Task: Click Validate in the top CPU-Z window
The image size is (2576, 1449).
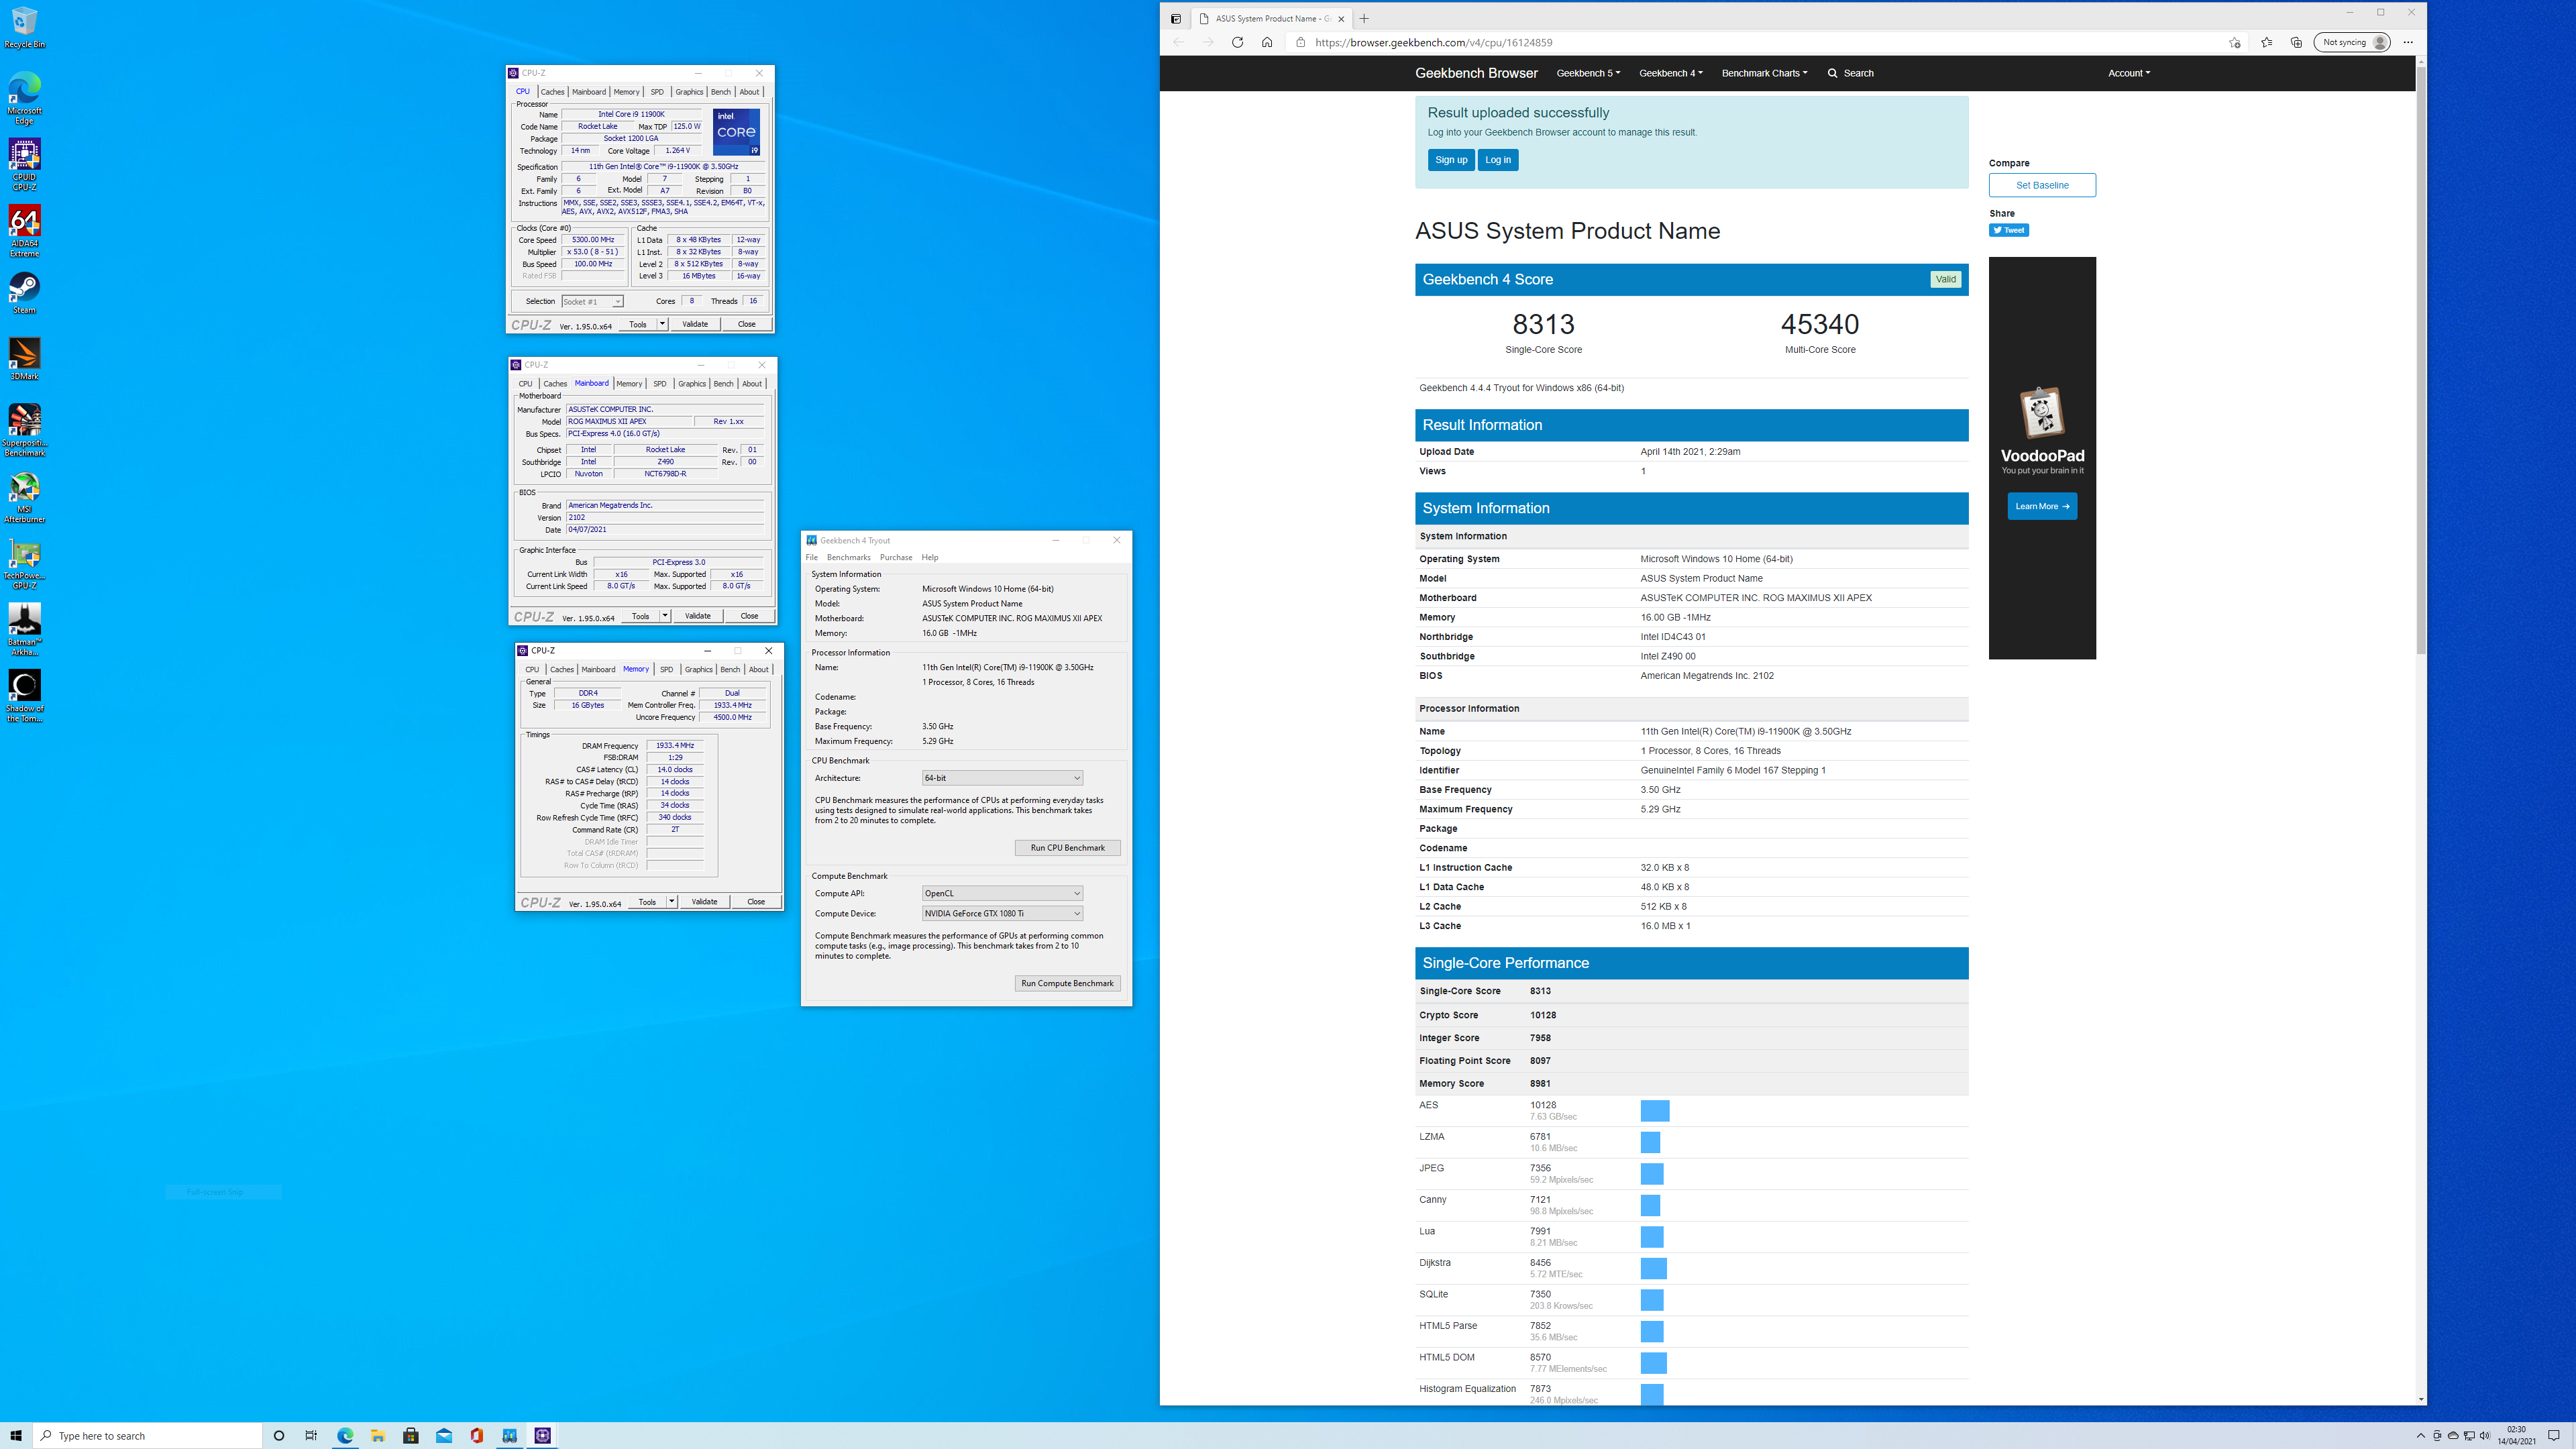Action: pos(695,324)
